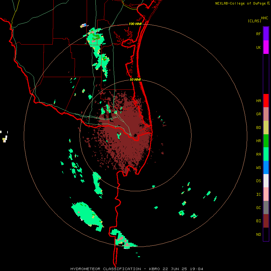This screenshot has width=271, height=271.
Task: Click the WS legend label
Action: click(x=258, y=168)
